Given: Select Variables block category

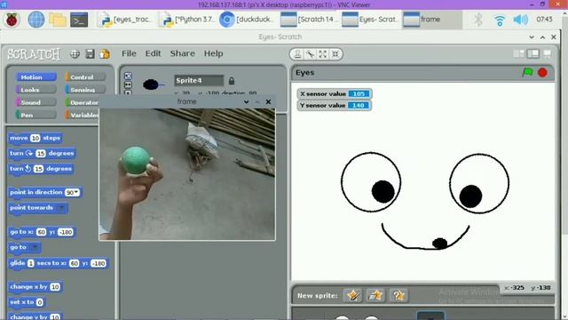Looking at the screenshot, I should coord(82,115).
